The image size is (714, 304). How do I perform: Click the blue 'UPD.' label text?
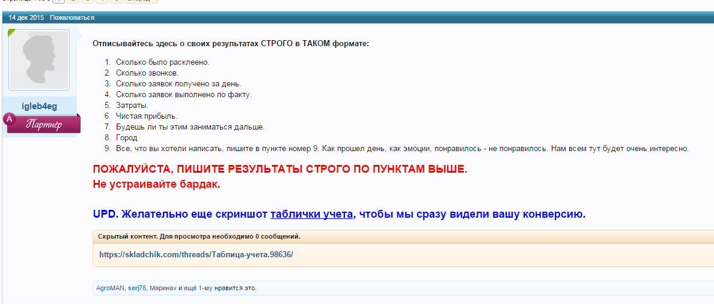click(x=106, y=214)
